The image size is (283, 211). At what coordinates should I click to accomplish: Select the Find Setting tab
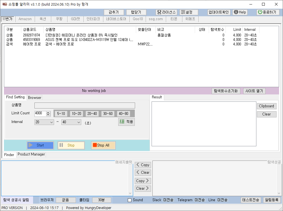(x=15, y=97)
